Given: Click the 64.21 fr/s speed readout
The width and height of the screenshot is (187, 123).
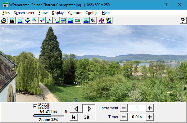Looking at the screenshot, I should (48, 112).
